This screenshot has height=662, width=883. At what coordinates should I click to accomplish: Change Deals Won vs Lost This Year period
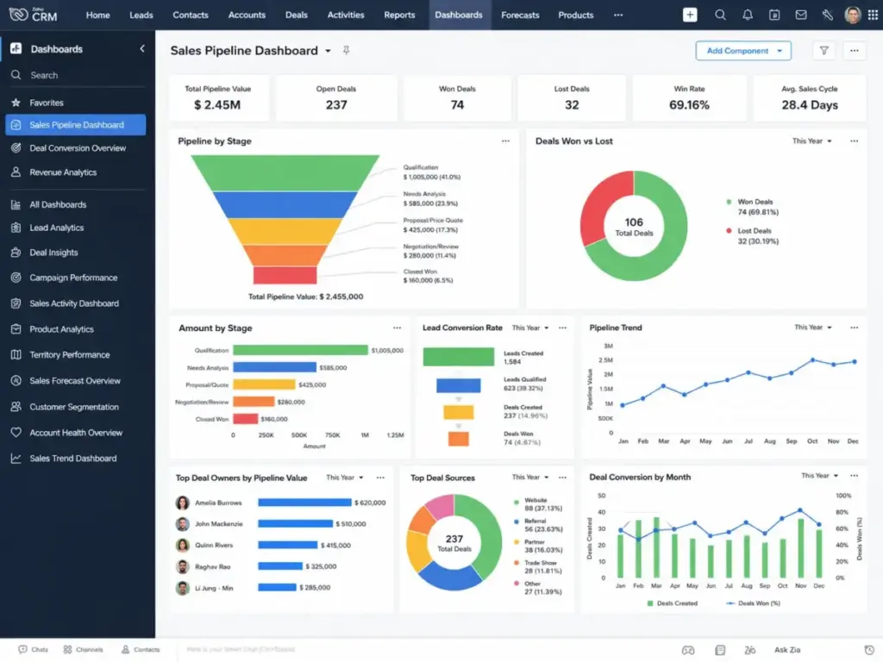tap(812, 141)
